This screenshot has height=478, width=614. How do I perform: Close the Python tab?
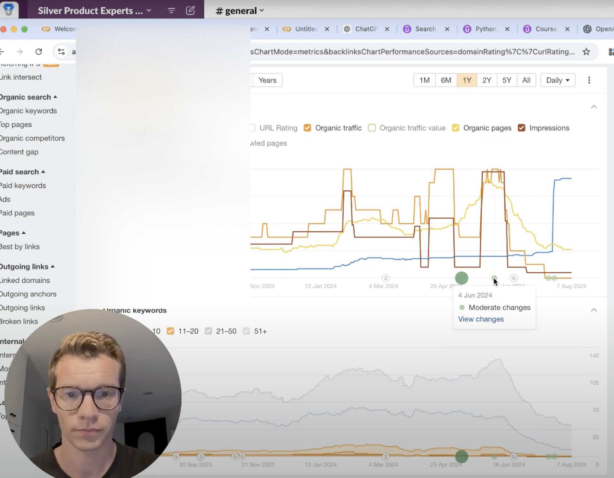507,29
